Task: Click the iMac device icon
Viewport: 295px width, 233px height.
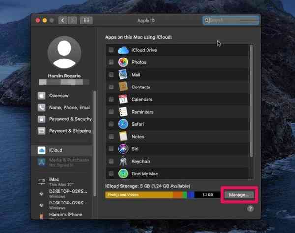Action: pos(42,182)
